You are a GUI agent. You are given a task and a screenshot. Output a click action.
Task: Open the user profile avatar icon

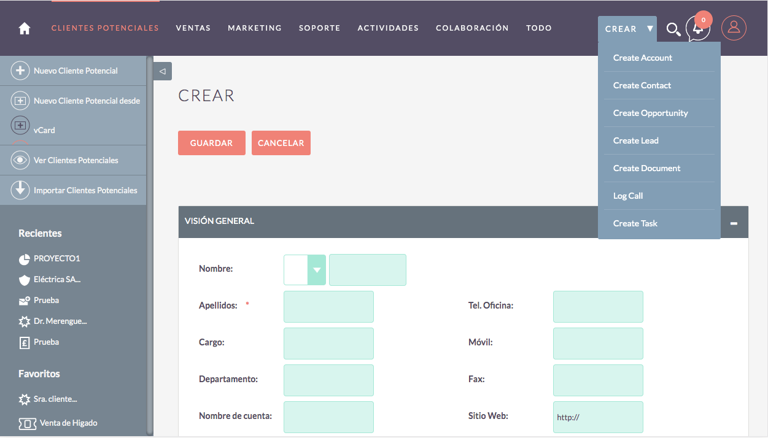(x=734, y=28)
